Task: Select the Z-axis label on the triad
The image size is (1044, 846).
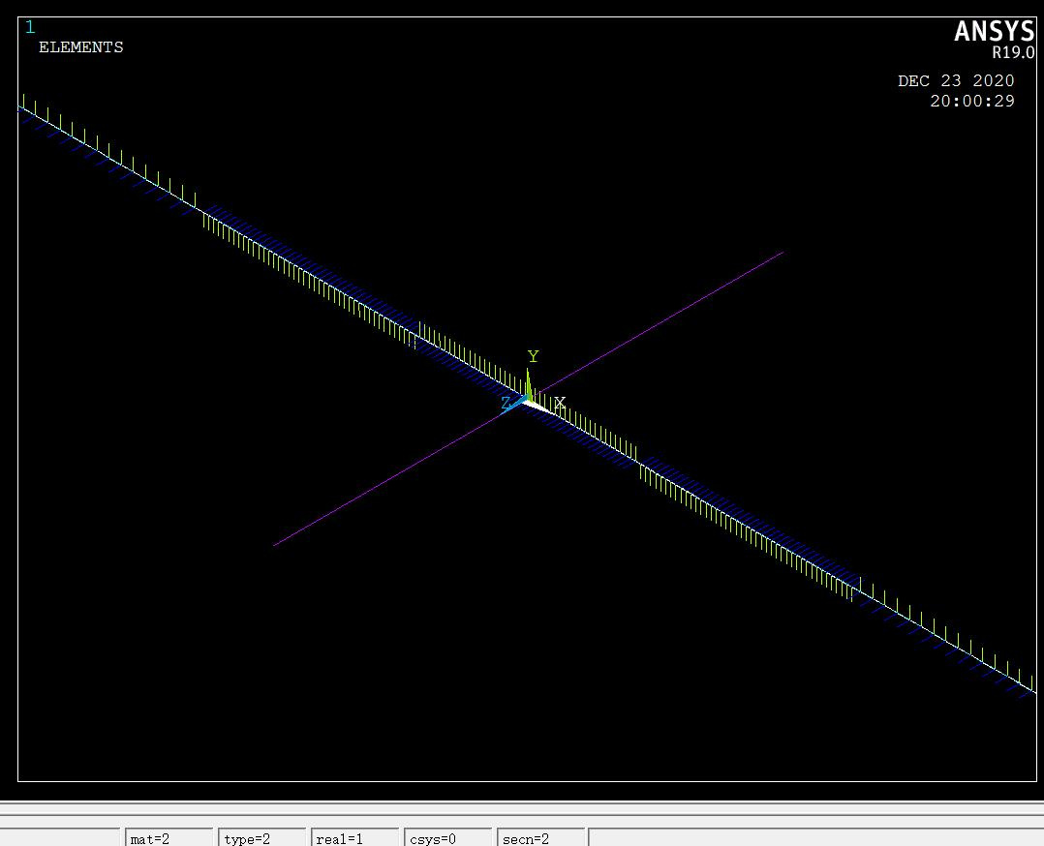Action: tap(504, 399)
